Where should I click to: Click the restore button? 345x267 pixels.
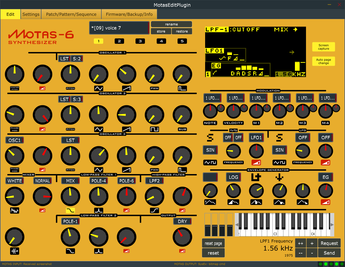tap(182, 32)
